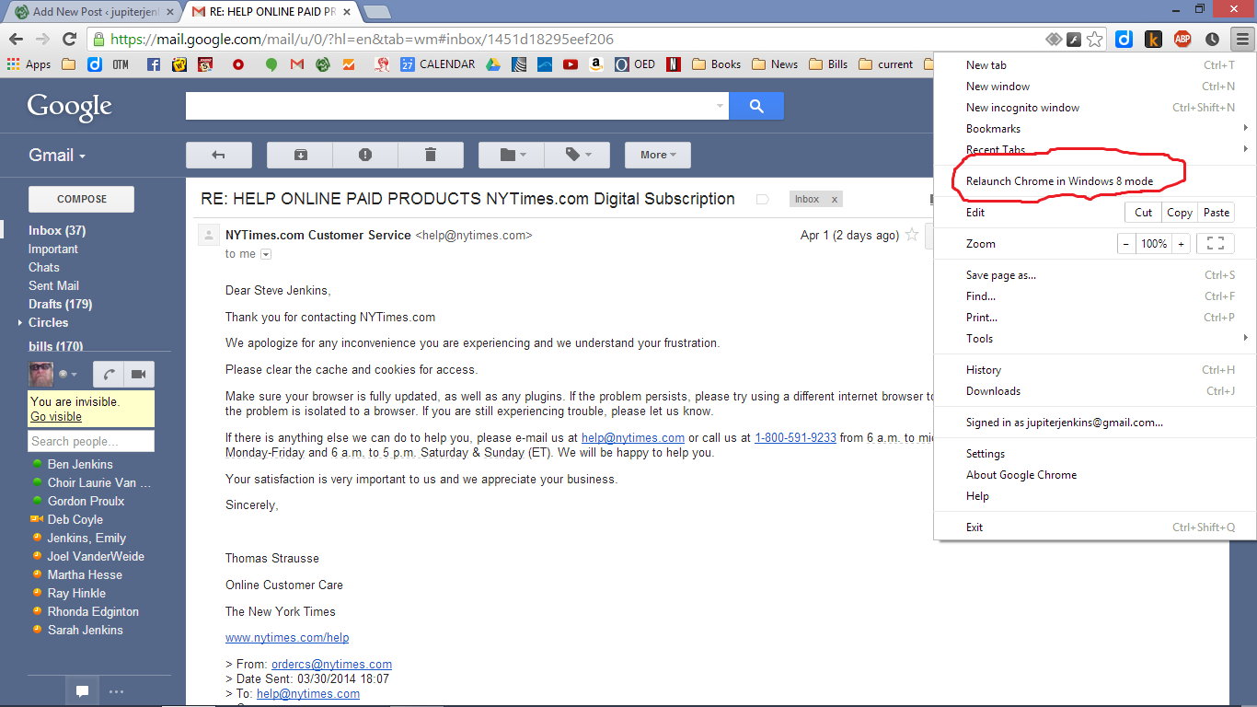1257x707 pixels.
Task: Choose New incognito window from Chrome menu
Action: 1095,108
